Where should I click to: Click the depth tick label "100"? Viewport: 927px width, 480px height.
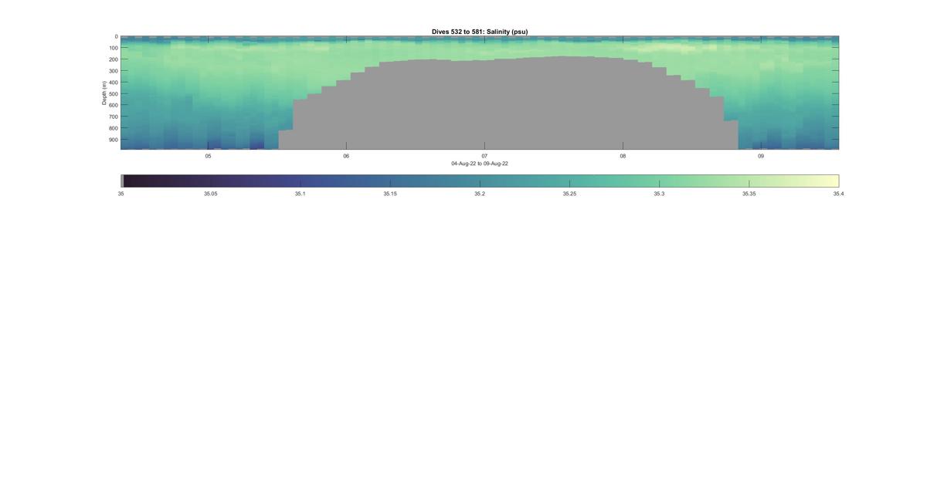pyautogui.click(x=113, y=48)
